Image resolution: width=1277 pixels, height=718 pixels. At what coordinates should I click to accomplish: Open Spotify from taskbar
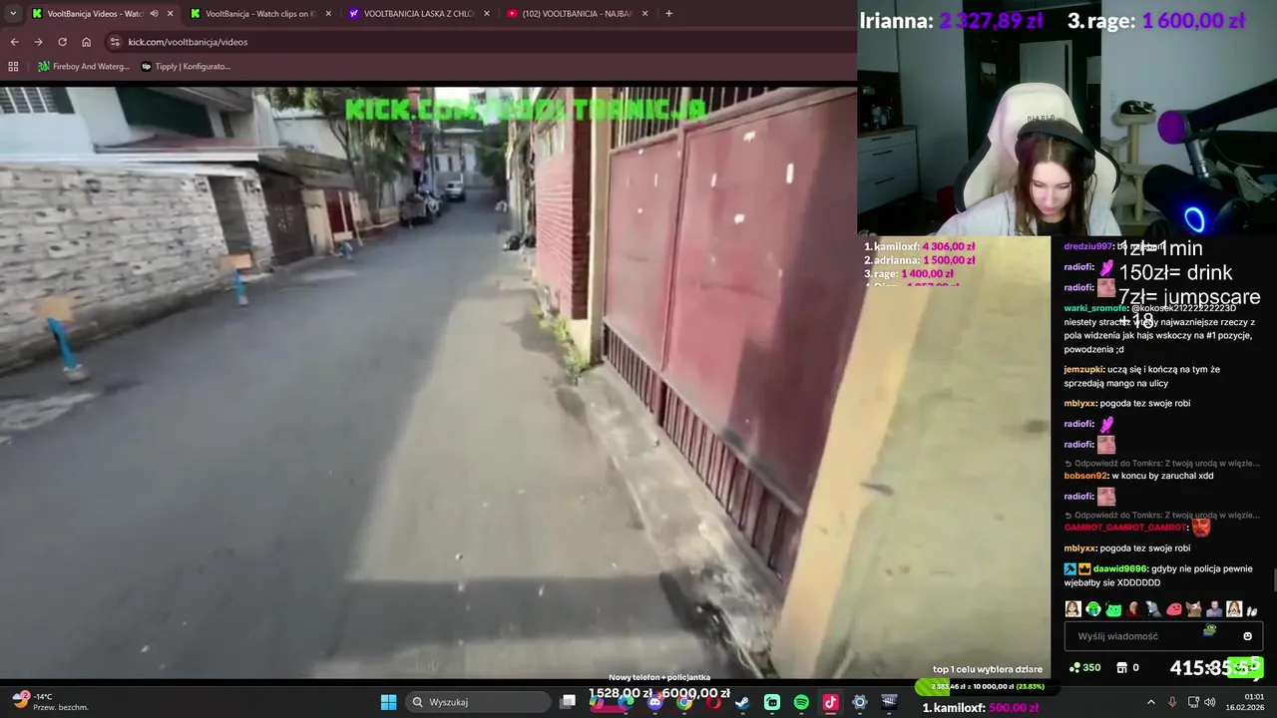click(801, 702)
